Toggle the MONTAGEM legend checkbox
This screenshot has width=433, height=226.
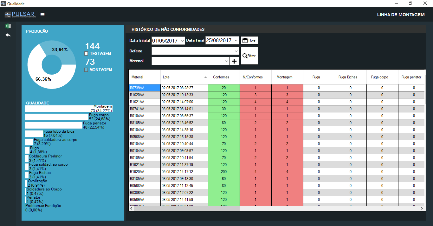(x=86, y=70)
